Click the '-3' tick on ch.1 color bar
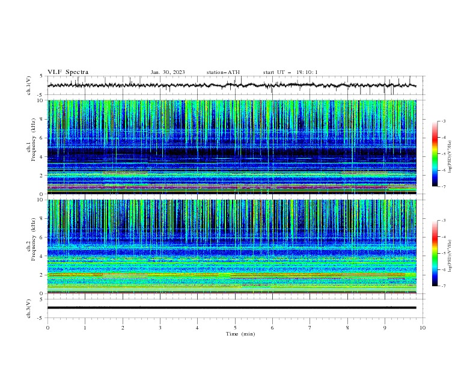The image size is (476, 368). tap(444, 121)
